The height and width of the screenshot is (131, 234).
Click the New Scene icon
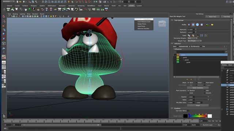(x=17, y=2)
